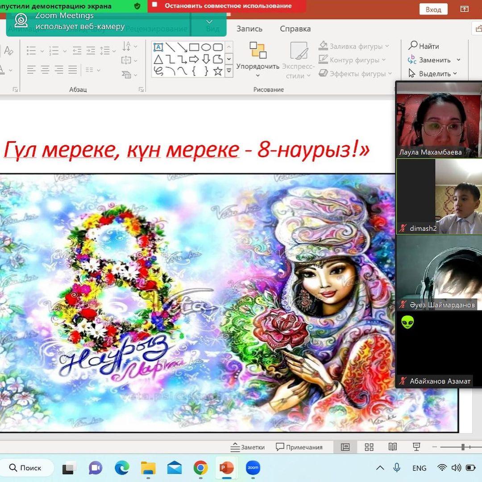The height and width of the screenshot is (482, 482).
Task: Change the text direction
Action: point(129,46)
